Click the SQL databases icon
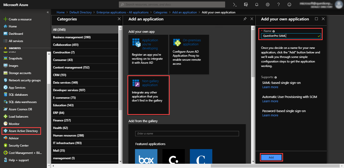344x168 pixels. point(6,94)
